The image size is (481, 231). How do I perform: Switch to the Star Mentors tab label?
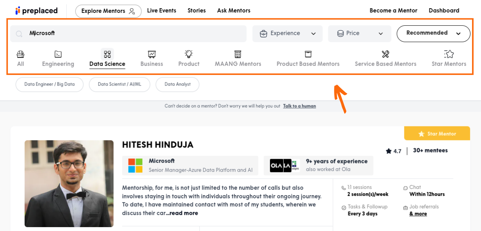point(449,64)
